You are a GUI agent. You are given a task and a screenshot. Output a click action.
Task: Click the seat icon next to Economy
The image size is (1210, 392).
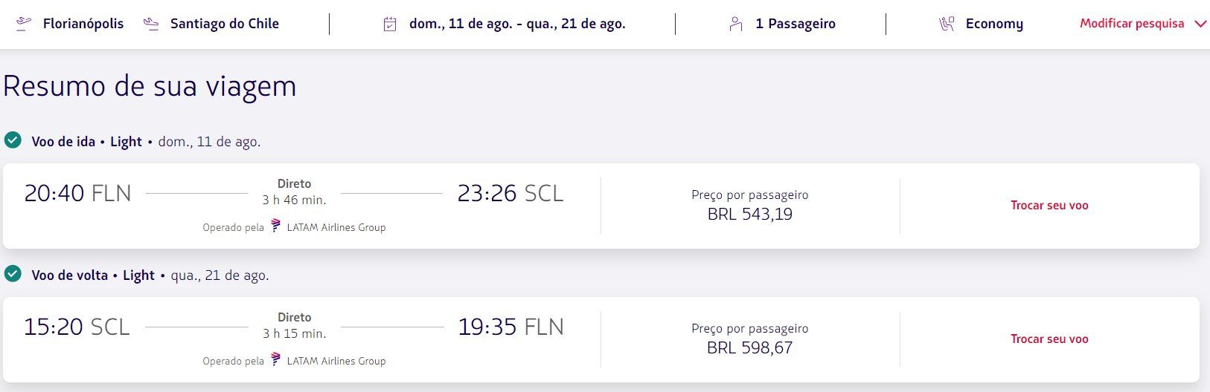[947, 24]
